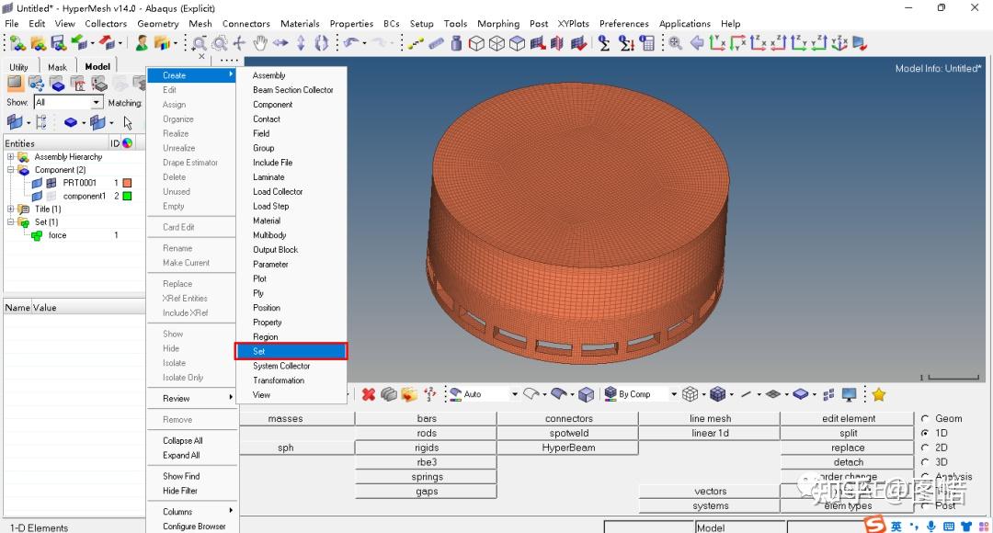Click the HyperBeam panel button
Screen dimensions: 993x533
click(x=568, y=448)
